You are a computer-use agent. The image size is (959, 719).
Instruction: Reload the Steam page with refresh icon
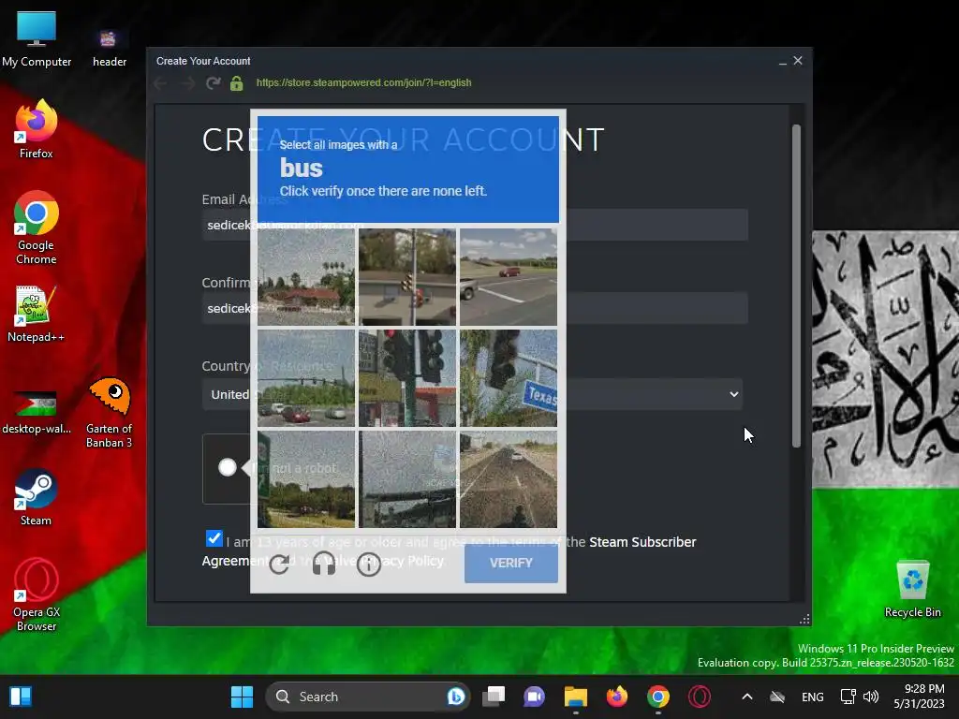click(x=213, y=83)
